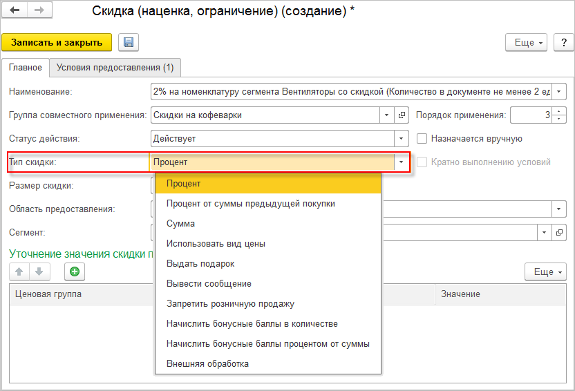This screenshot has height=391, width=575.
Task: Toggle 'Кратно выполнению условий' checkbox
Action: (x=422, y=162)
